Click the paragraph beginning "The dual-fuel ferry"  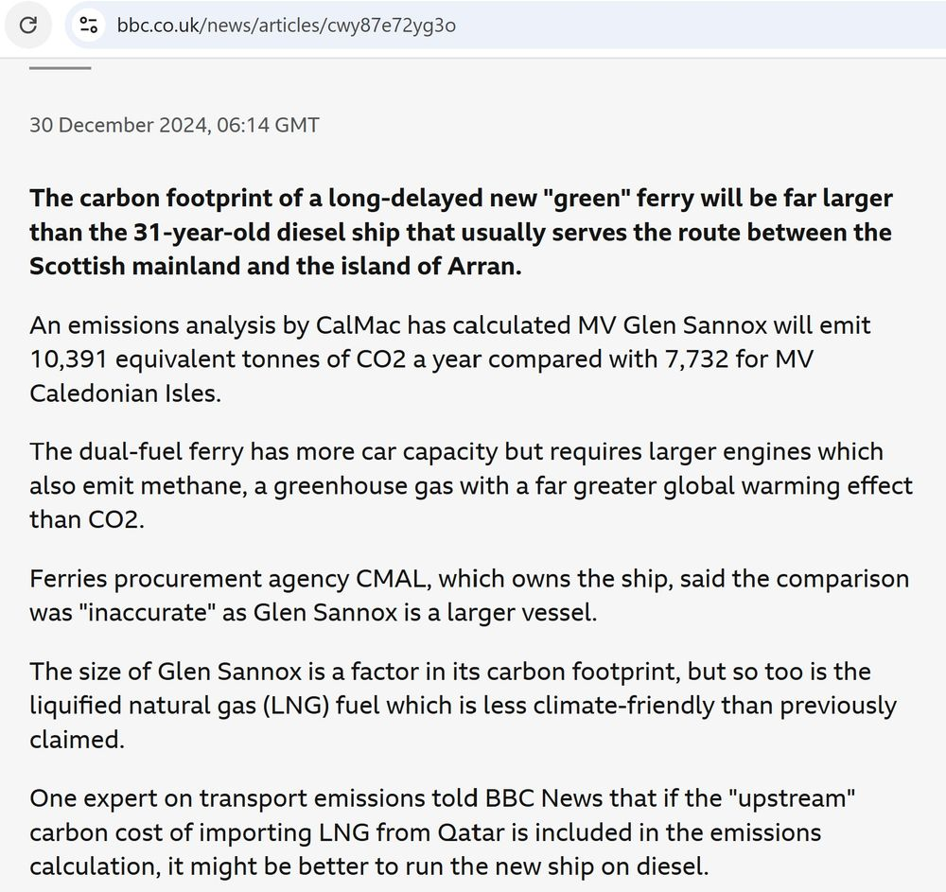[470, 485]
